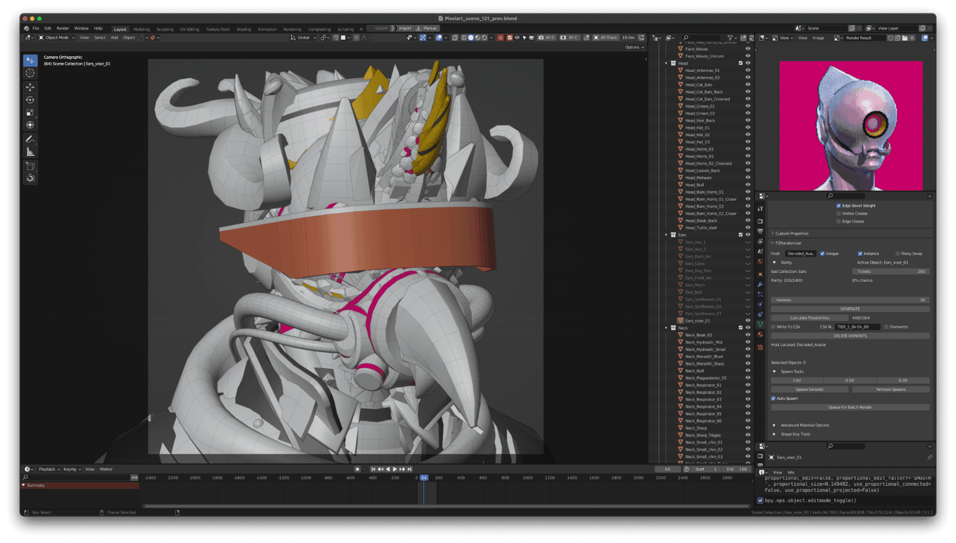Click the timeline current frame marker
The width and height of the screenshot is (956, 543).
(424, 478)
